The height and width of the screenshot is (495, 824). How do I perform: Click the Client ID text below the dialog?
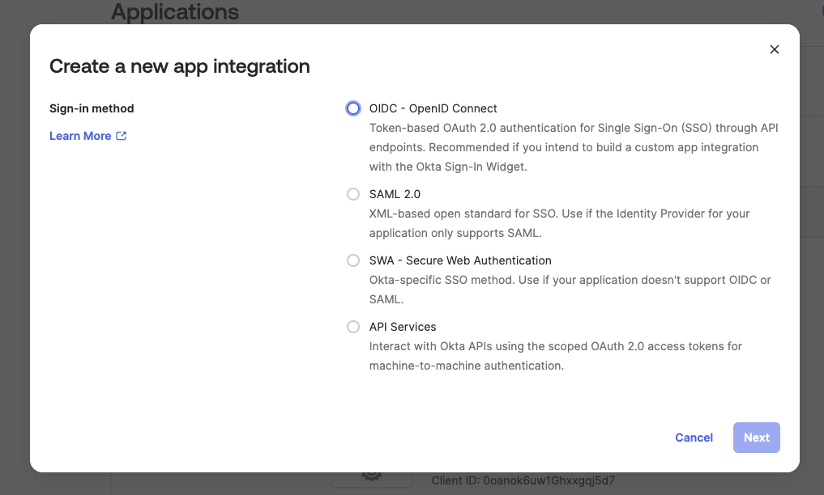click(527, 481)
